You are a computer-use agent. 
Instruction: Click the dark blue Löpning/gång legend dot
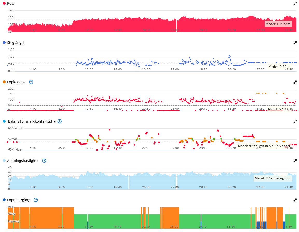click(x=4, y=200)
